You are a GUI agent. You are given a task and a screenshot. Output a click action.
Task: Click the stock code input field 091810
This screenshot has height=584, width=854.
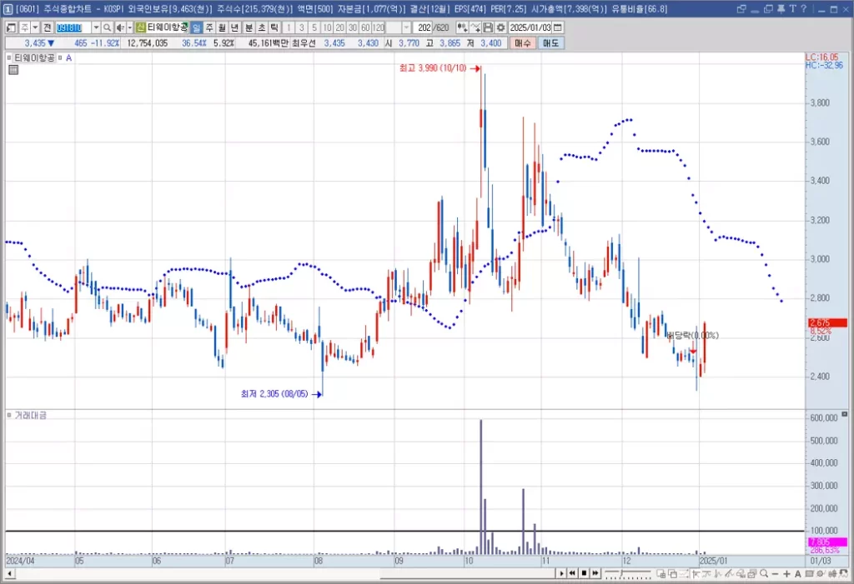(x=73, y=27)
